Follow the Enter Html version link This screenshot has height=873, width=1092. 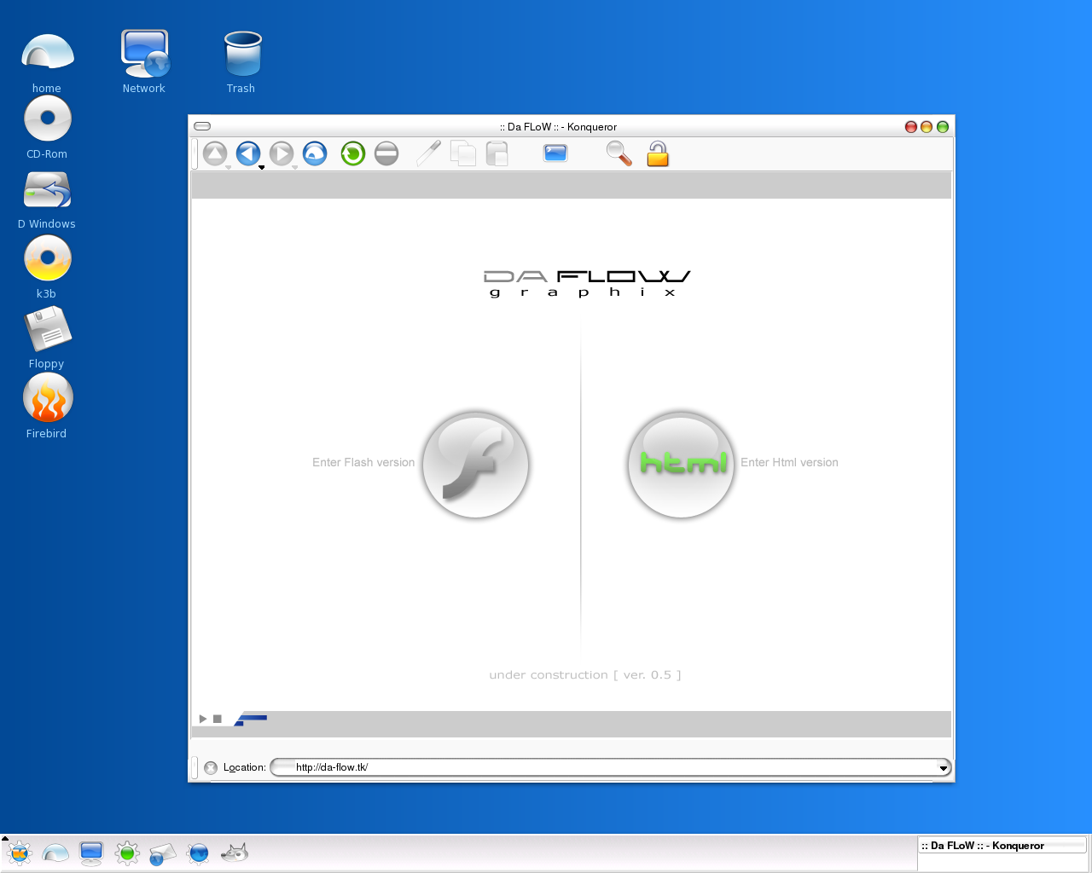(x=789, y=462)
